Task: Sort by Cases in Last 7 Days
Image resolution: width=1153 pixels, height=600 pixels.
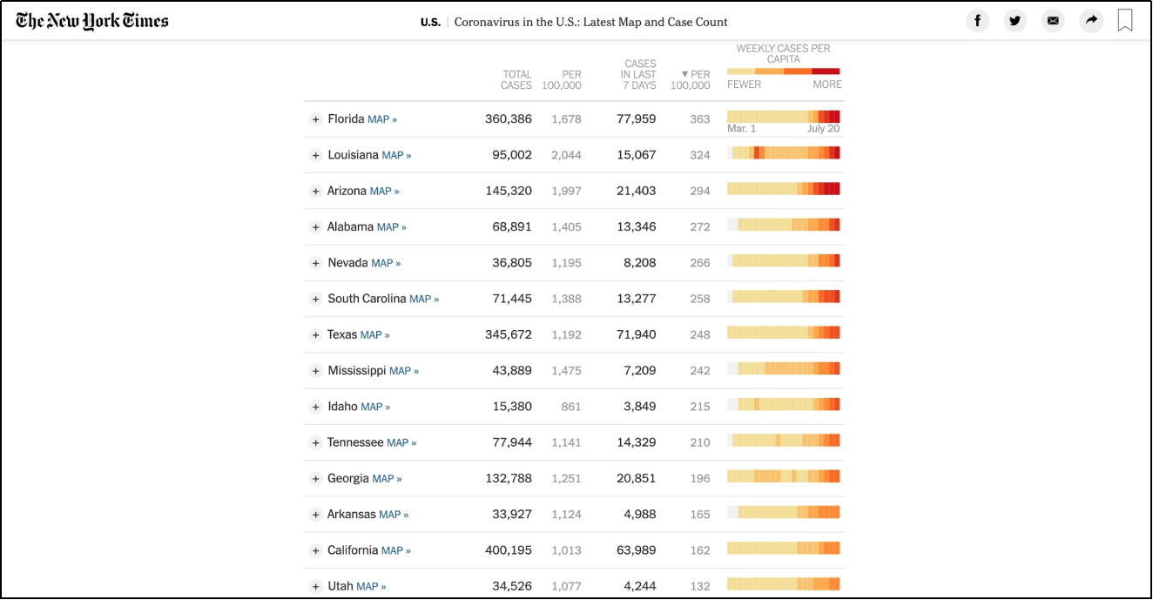Action: click(x=638, y=74)
